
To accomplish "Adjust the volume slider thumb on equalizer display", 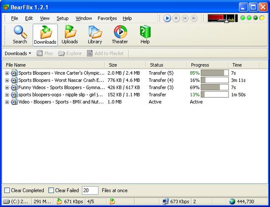I will coord(226,21).
